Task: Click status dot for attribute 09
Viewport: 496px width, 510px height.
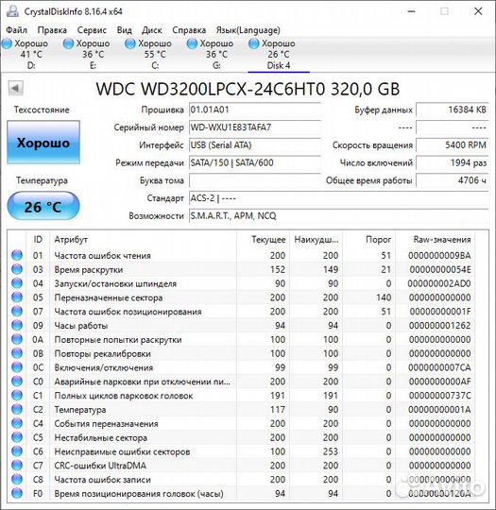Action: click(17, 325)
